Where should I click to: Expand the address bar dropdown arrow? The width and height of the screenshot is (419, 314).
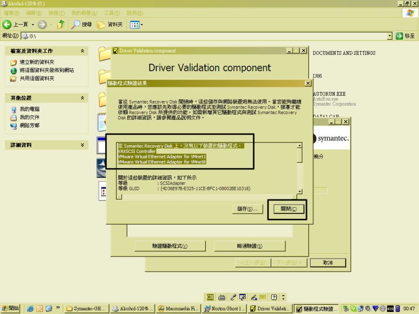(x=390, y=36)
